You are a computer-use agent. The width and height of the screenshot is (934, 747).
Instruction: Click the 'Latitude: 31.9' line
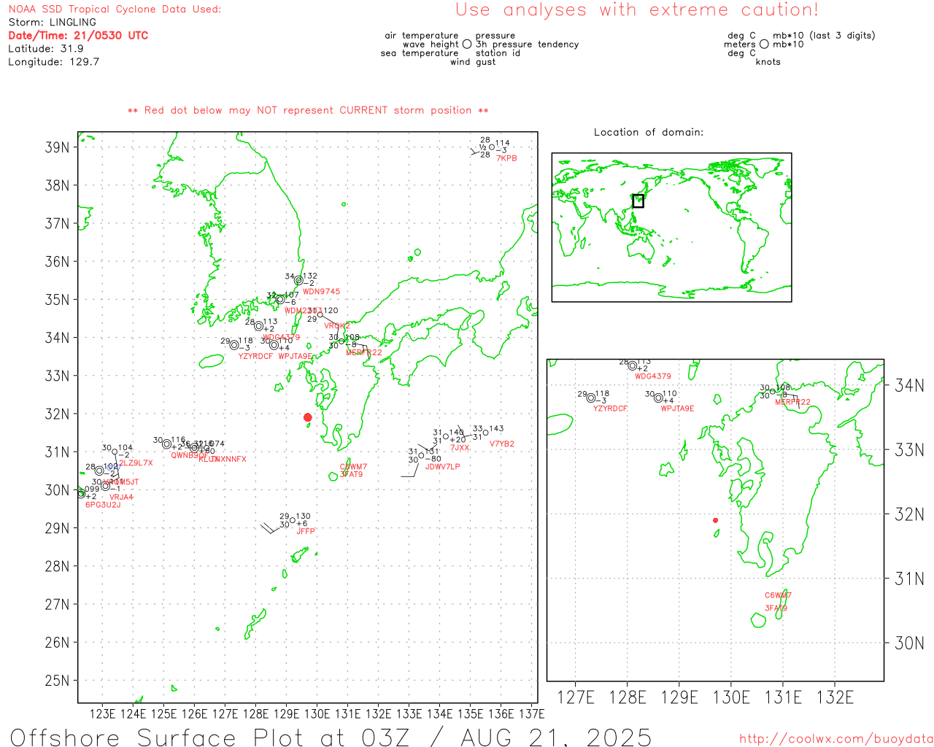point(45,49)
